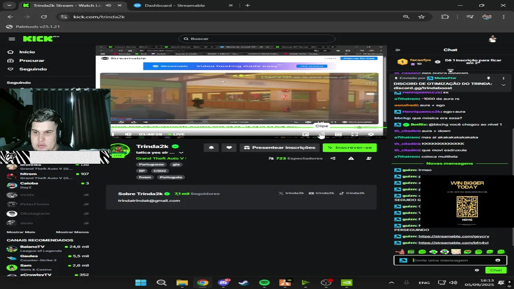Create a Clipe from the stream

pyautogui.click(x=322, y=134)
